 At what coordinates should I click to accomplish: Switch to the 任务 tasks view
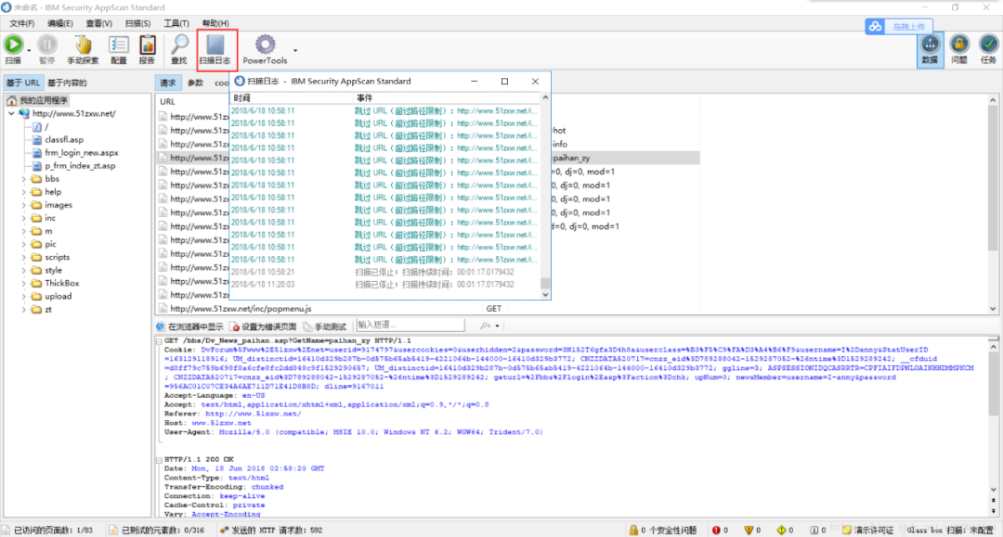pyautogui.click(x=988, y=50)
